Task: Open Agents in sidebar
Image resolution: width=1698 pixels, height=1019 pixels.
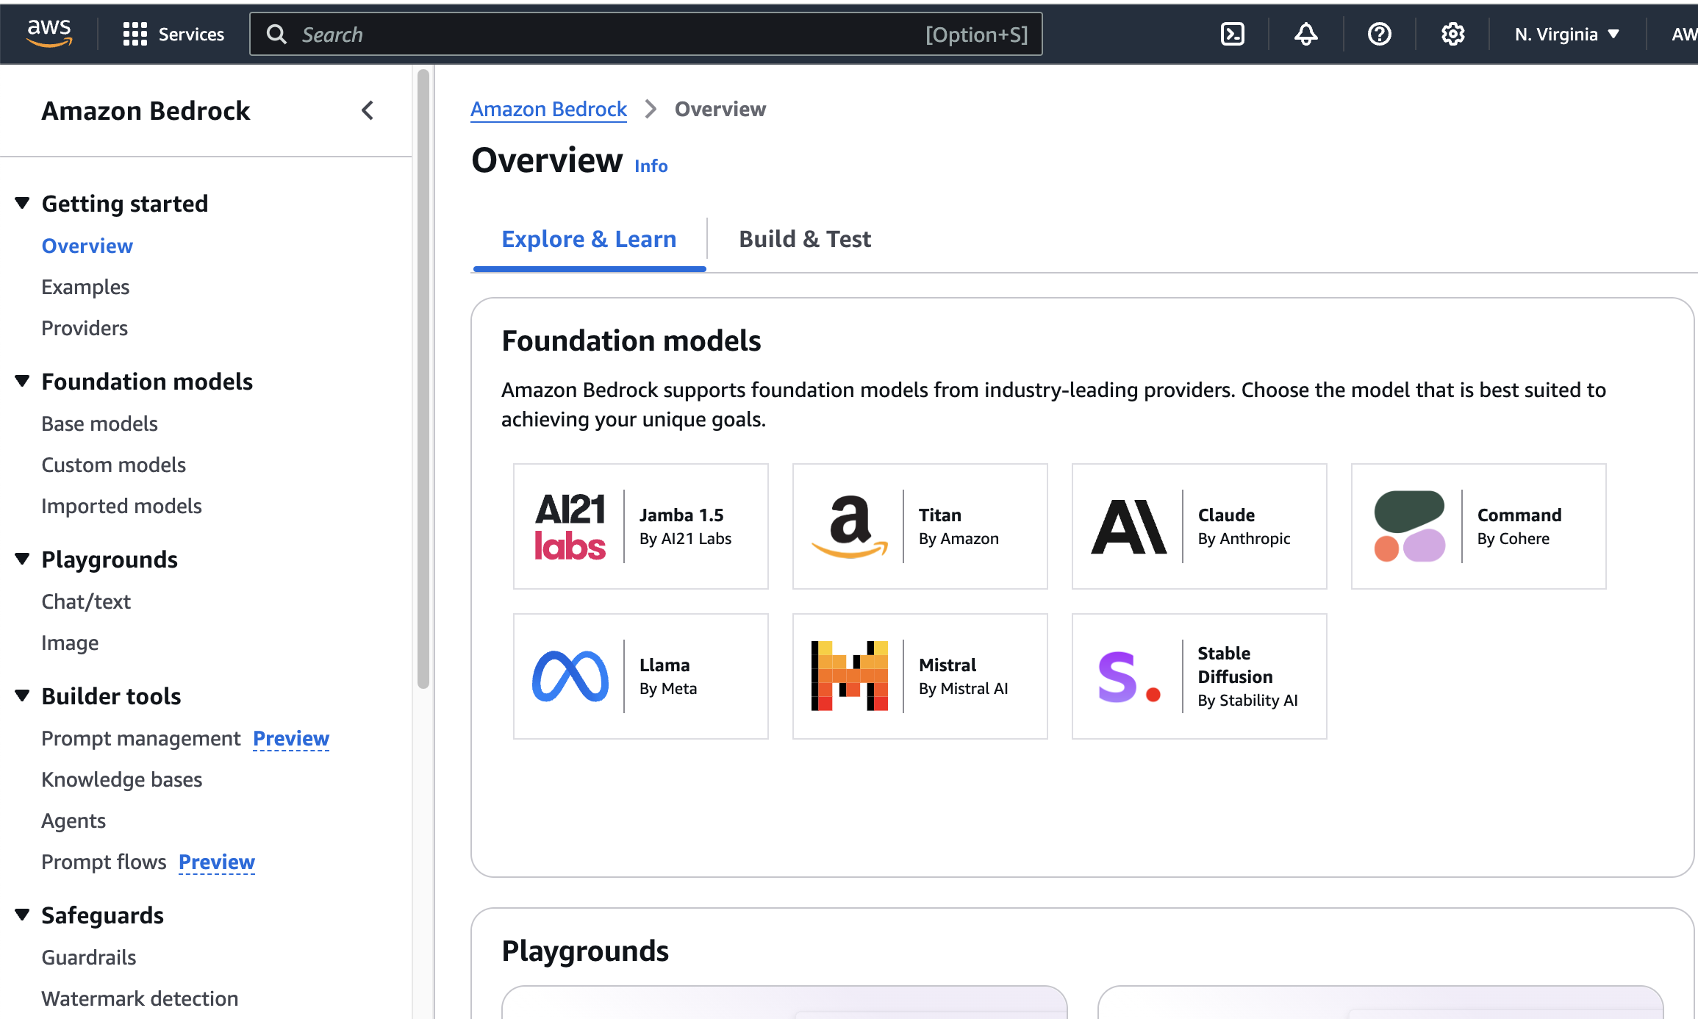Action: coord(74,820)
